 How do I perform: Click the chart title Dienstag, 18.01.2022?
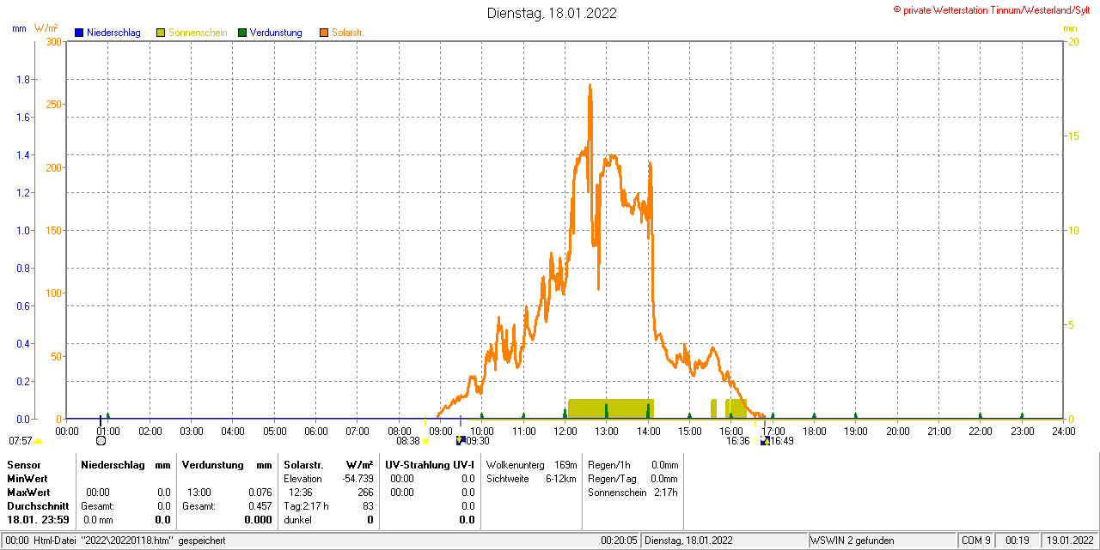(x=552, y=13)
